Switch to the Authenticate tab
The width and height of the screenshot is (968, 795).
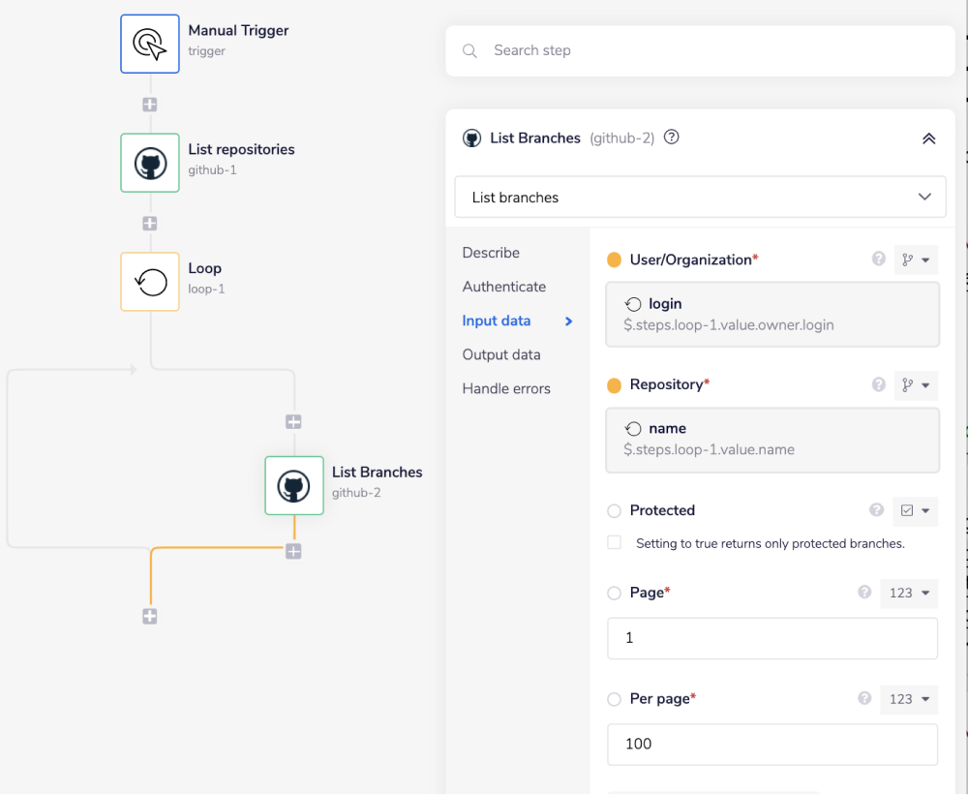click(x=503, y=287)
